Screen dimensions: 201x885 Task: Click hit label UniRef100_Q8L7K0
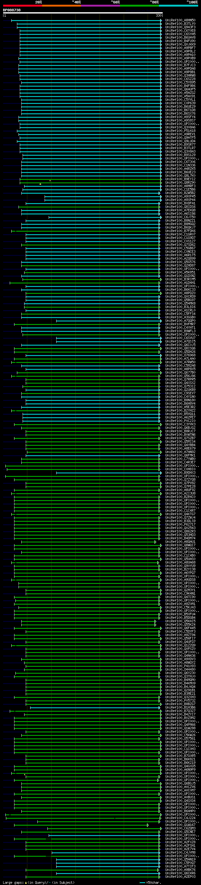pos(180,175)
